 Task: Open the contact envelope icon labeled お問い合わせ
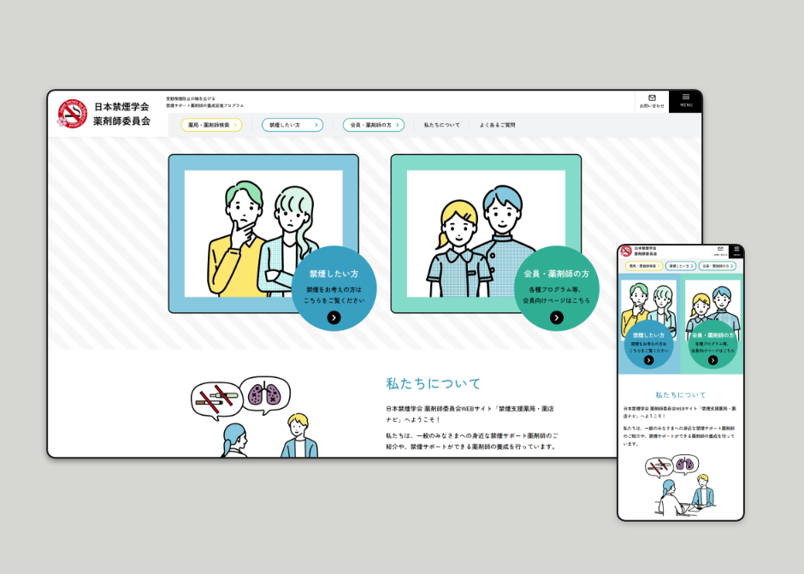click(651, 99)
